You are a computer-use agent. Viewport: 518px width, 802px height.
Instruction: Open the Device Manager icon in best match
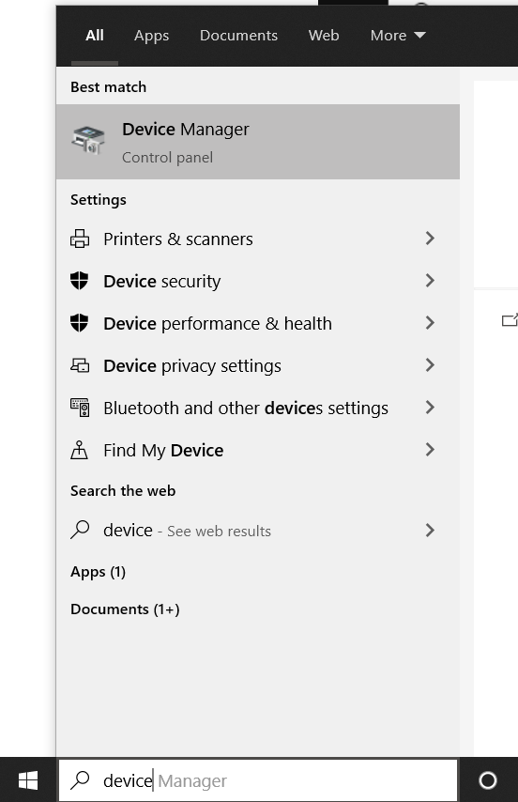[88, 140]
